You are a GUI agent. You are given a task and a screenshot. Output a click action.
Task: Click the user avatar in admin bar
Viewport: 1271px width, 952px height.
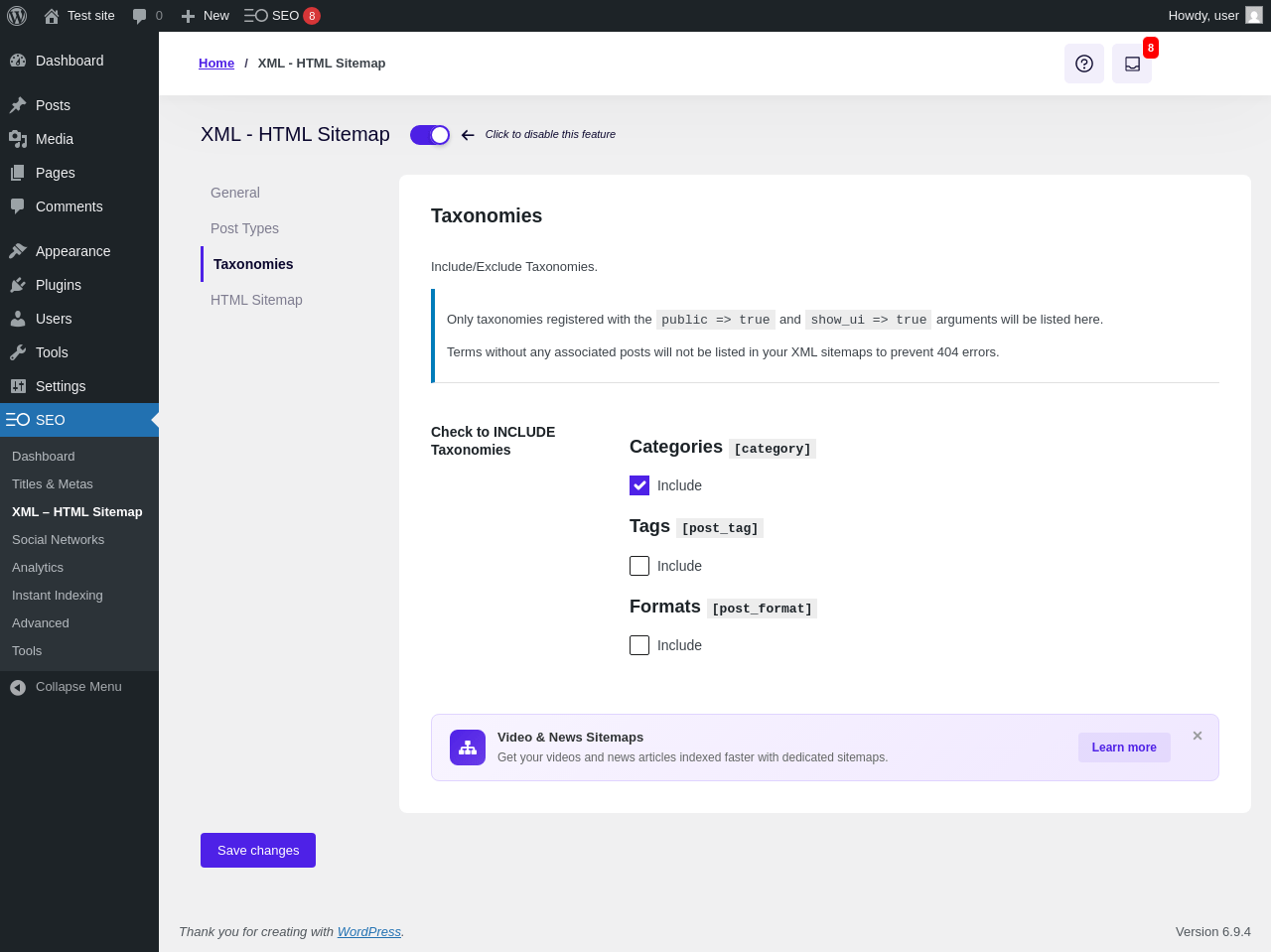click(1254, 16)
